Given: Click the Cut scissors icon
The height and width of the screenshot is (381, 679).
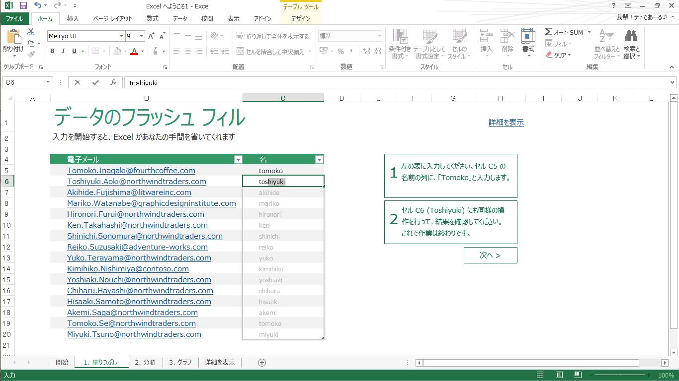Looking at the screenshot, I should [31, 32].
